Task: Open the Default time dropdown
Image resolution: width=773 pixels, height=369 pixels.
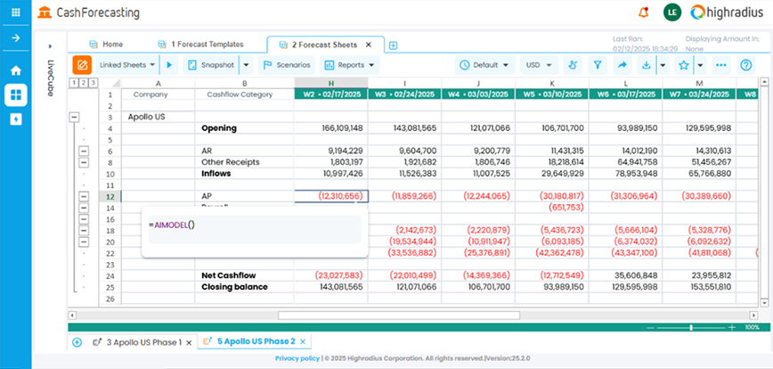Action: [485, 65]
